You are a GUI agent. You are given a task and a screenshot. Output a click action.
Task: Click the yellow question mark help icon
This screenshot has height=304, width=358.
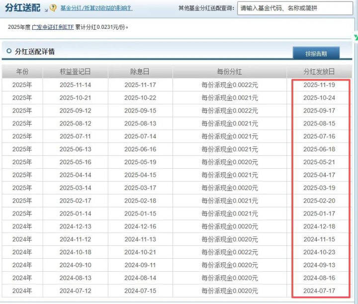[53, 8]
